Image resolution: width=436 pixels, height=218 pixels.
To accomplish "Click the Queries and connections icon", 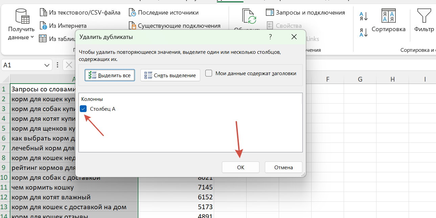I will tap(270, 13).
